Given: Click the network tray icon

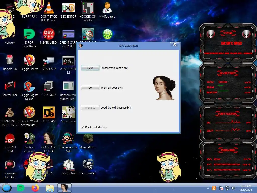Looking at the screenshot, I should [x=227, y=188].
